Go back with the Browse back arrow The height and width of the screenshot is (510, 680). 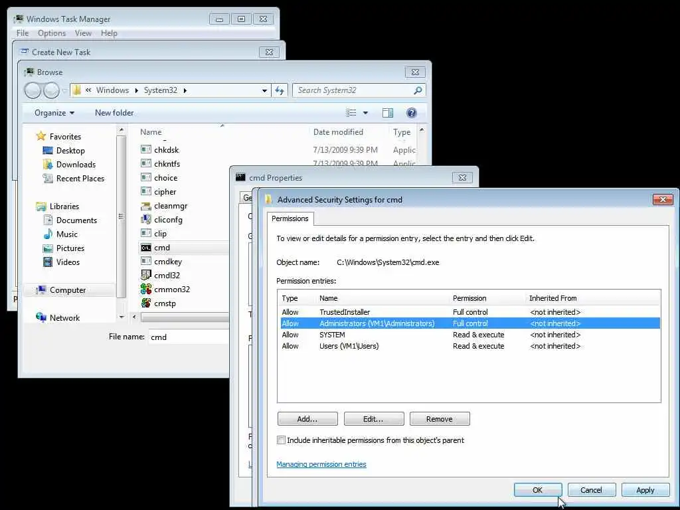point(33,90)
